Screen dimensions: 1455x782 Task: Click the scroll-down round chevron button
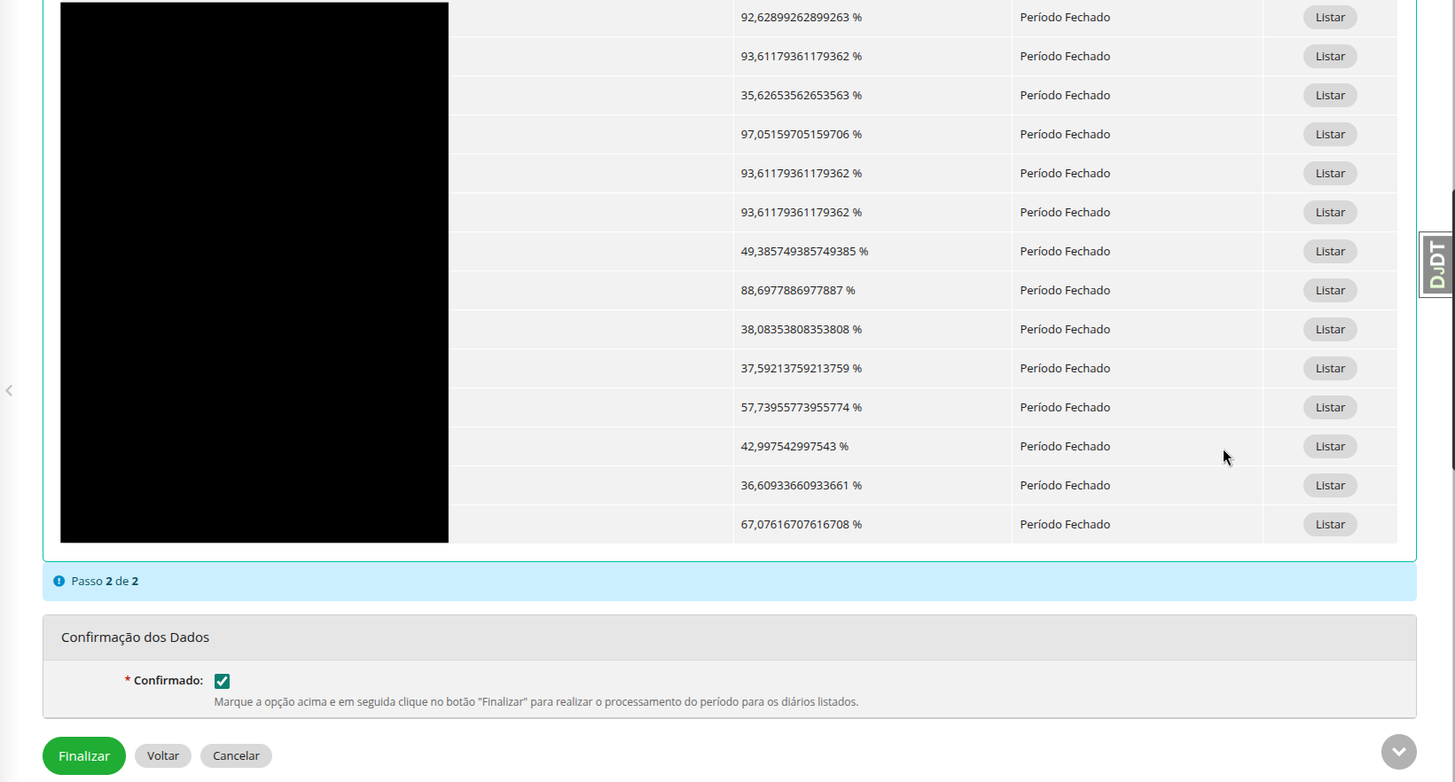(1398, 752)
